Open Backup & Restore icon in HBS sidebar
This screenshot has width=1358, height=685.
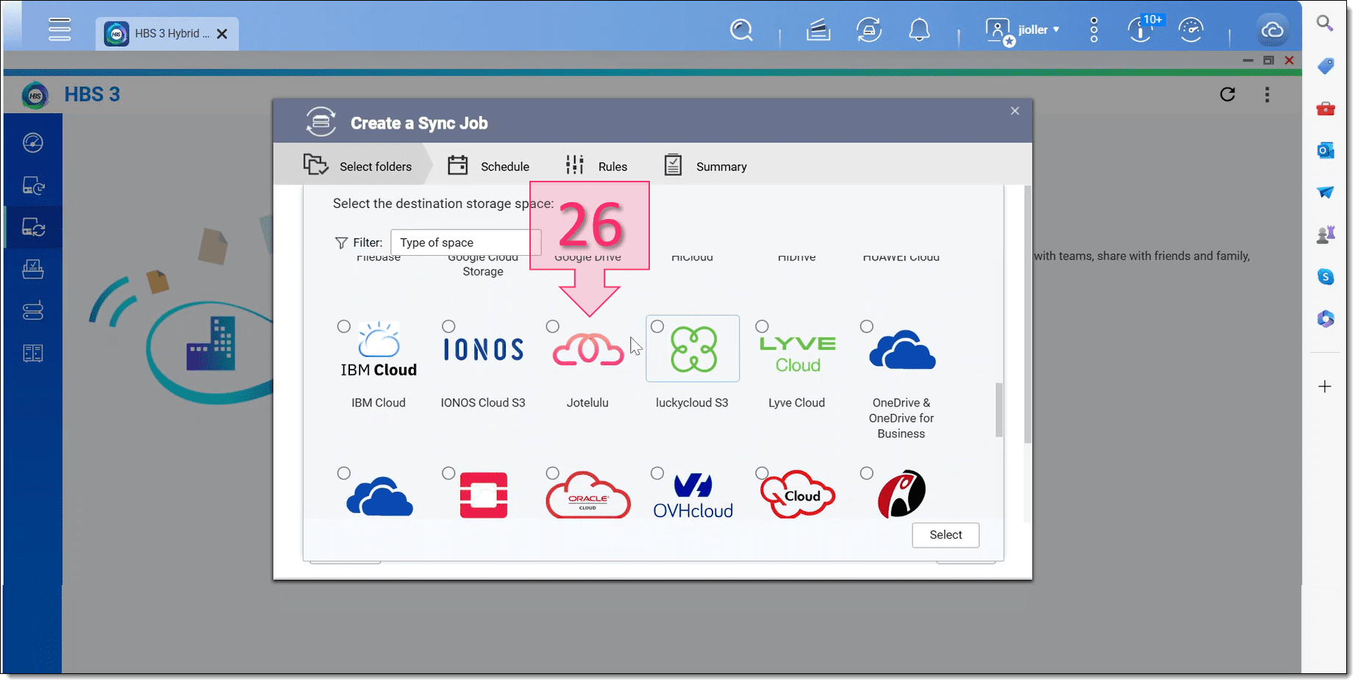(x=33, y=185)
